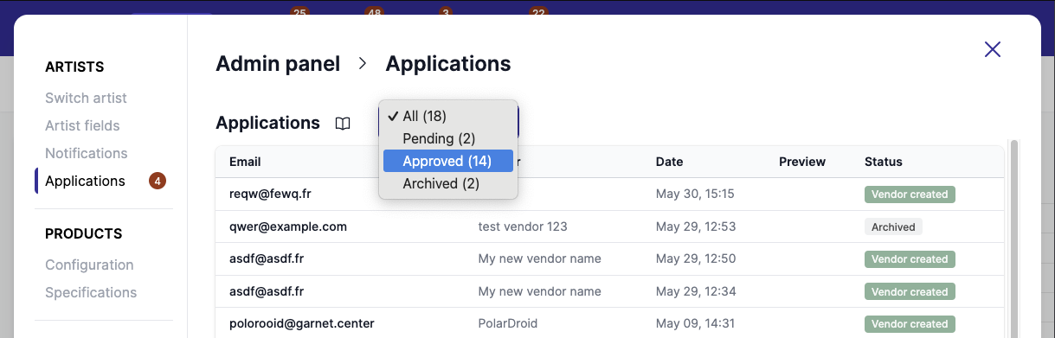Viewport: 1055px width, 338px height.
Task: Click Admin panel breadcrumb
Action: coord(278,64)
